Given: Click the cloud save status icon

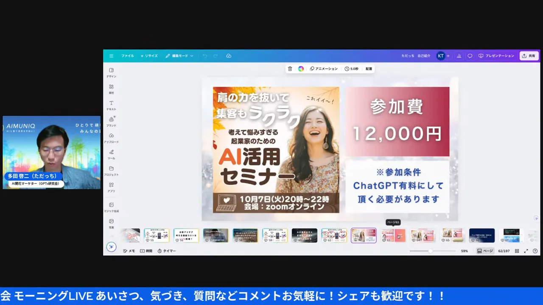Looking at the screenshot, I should [x=229, y=56].
